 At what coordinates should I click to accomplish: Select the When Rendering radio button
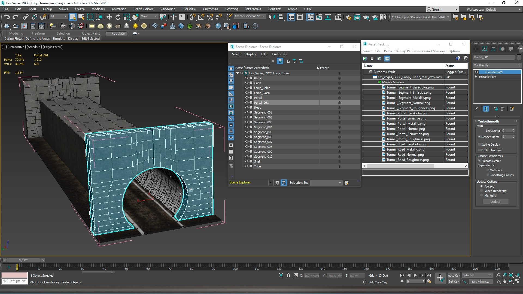[x=481, y=191]
